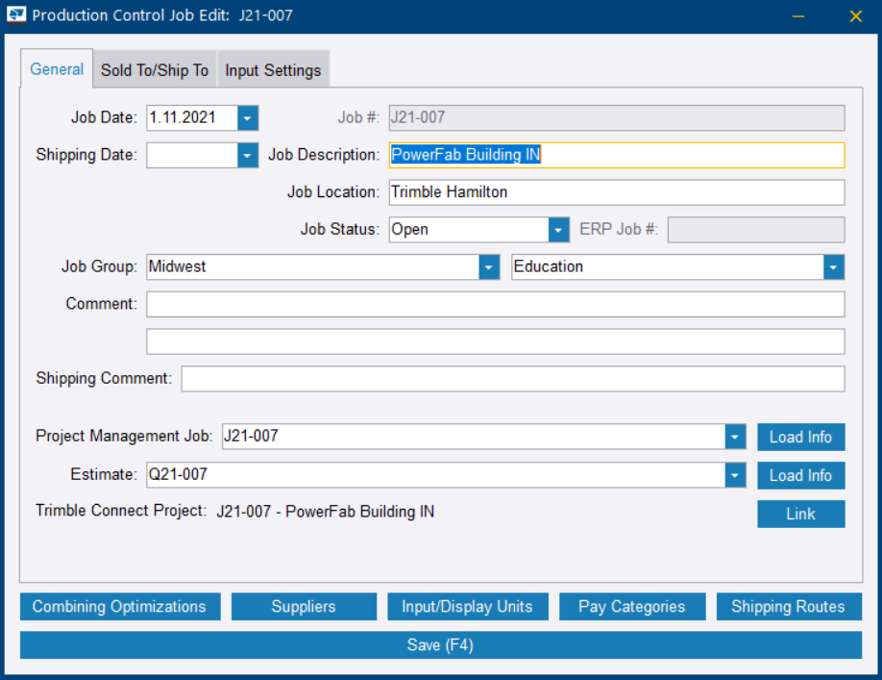This screenshot has width=882, height=680.
Task: Open the Suppliers settings
Action: click(304, 606)
